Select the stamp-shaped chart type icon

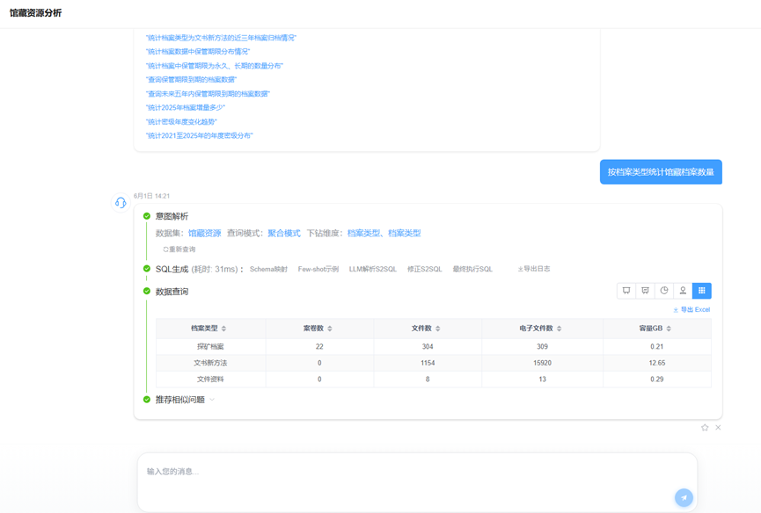point(683,291)
